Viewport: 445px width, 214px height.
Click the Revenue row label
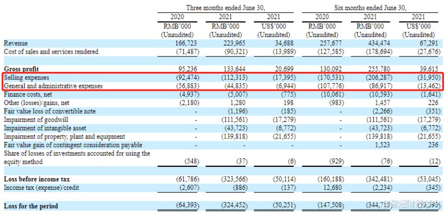(16, 43)
